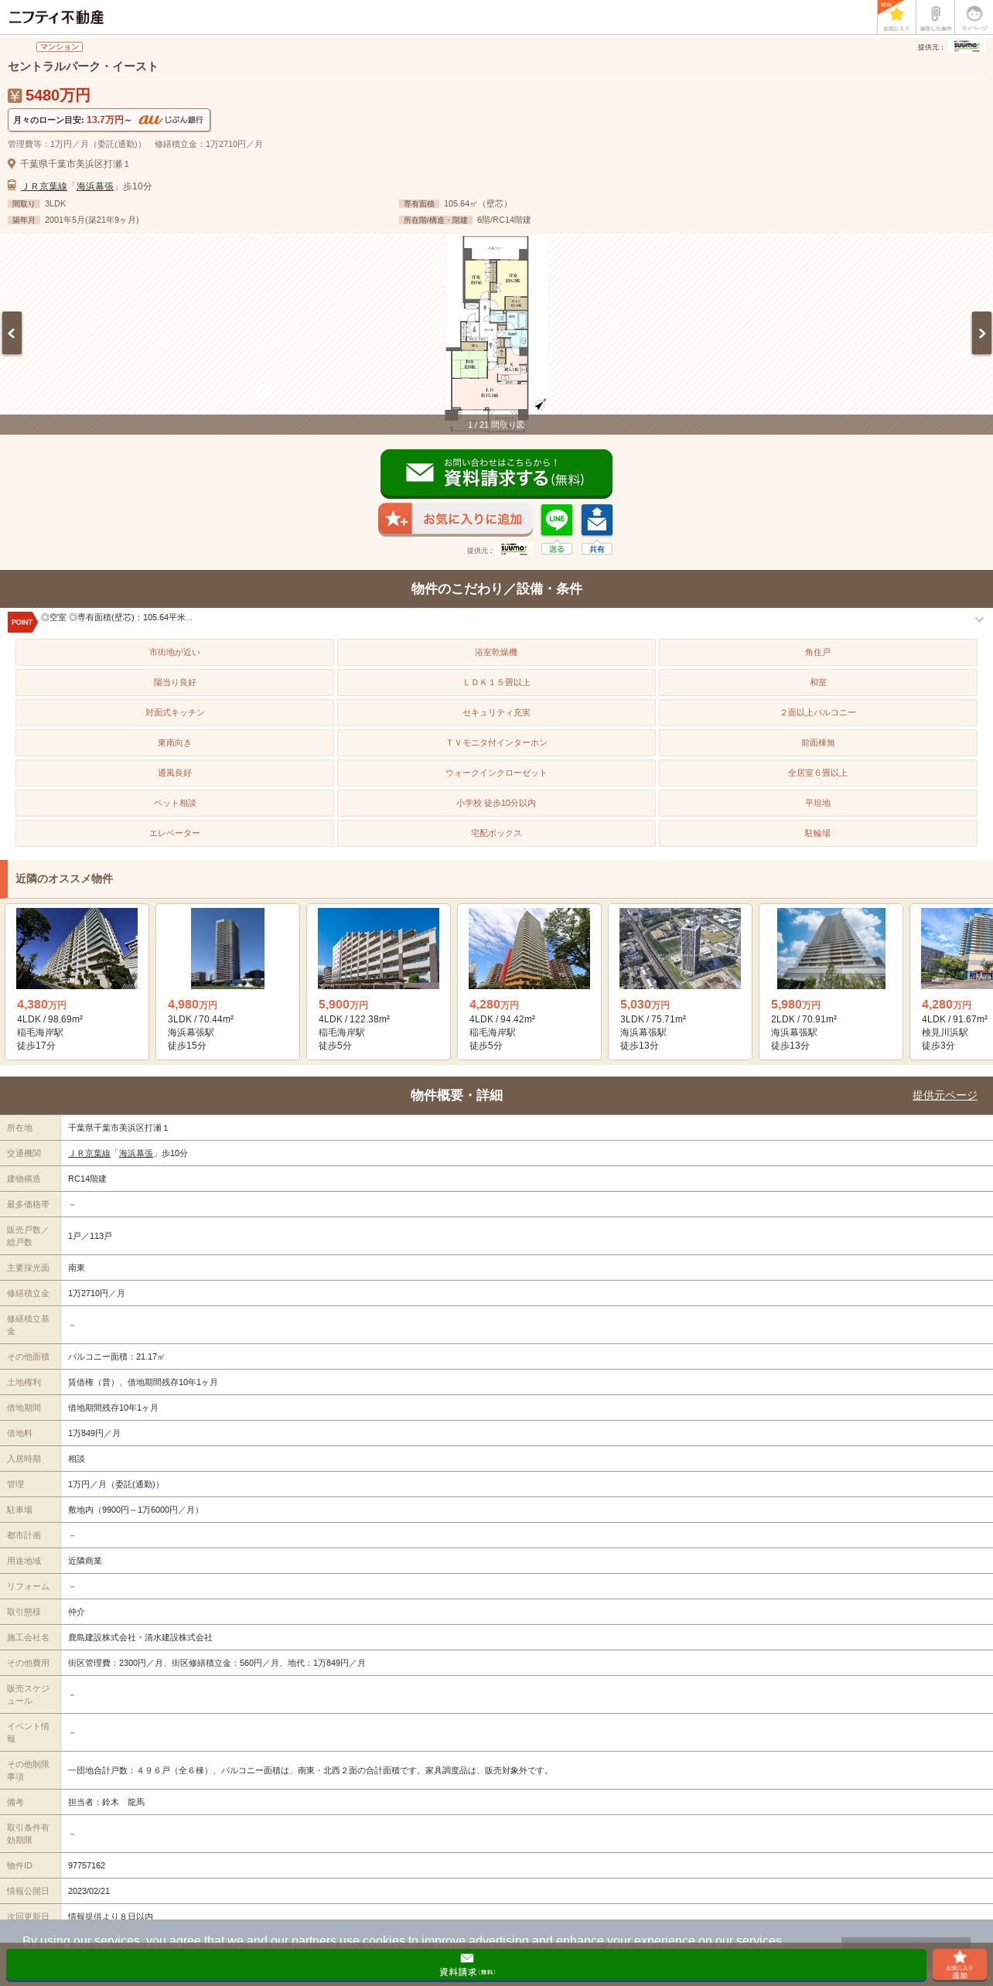Open ＪＲ京葉線 link near the price

click(44, 186)
